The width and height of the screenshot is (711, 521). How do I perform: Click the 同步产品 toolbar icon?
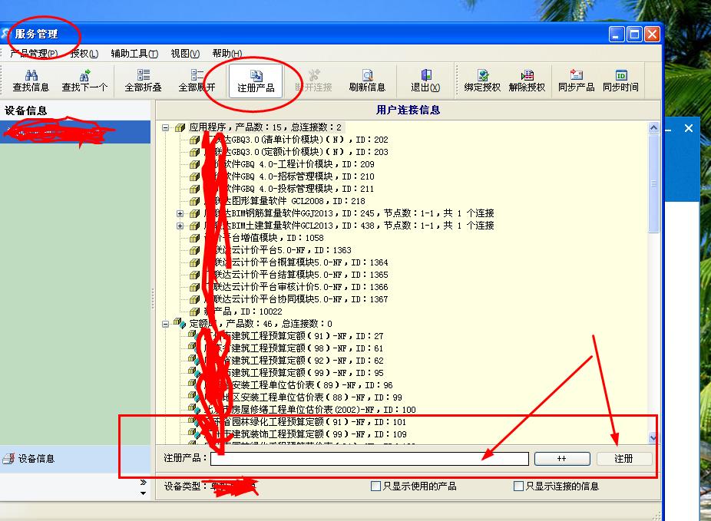[x=577, y=74]
